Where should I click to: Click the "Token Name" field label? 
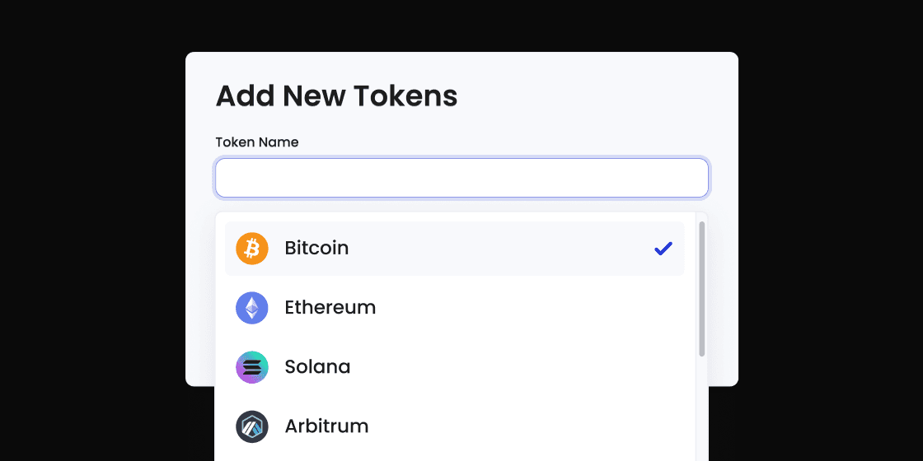[x=257, y=142]
